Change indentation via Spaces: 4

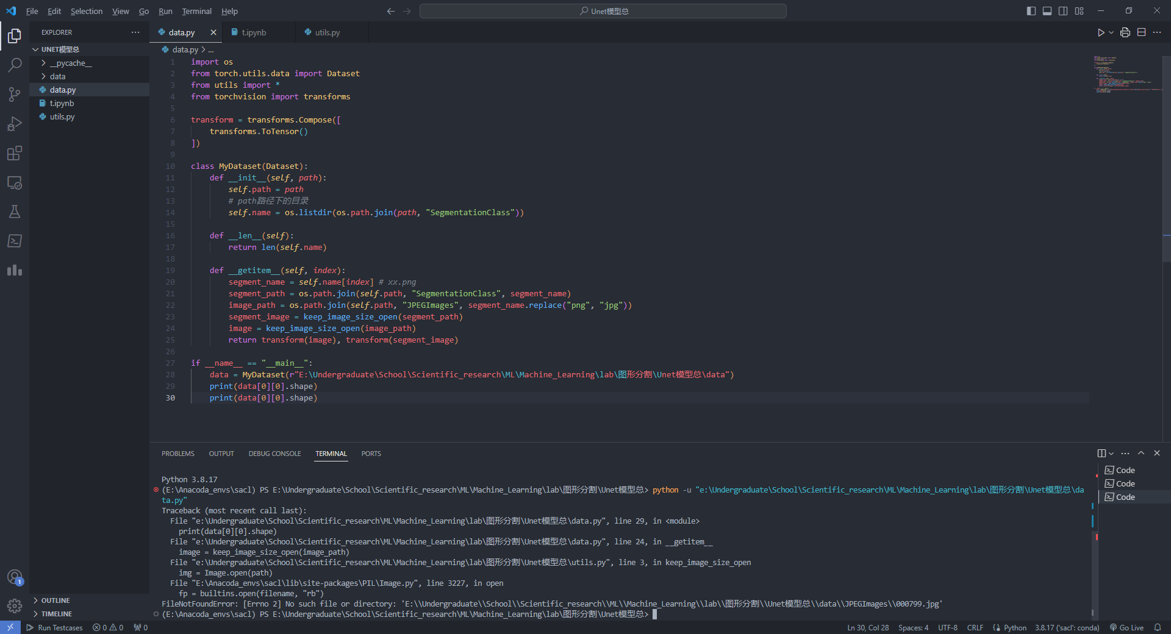[913, 627]
